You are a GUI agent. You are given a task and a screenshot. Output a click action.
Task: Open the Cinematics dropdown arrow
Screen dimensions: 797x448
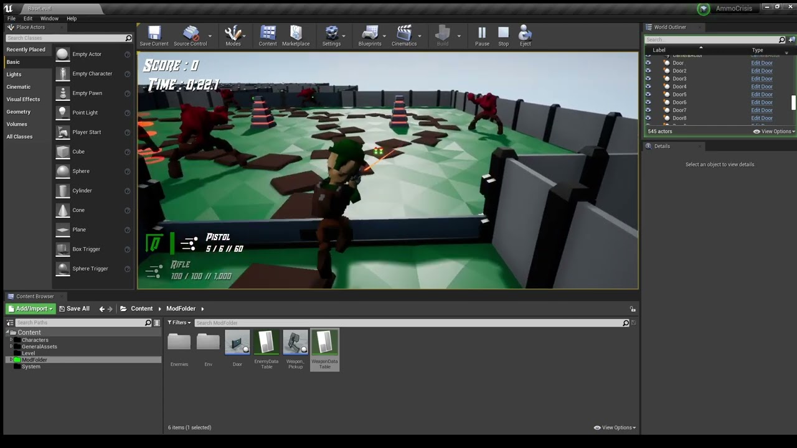[x=420, y=36]
